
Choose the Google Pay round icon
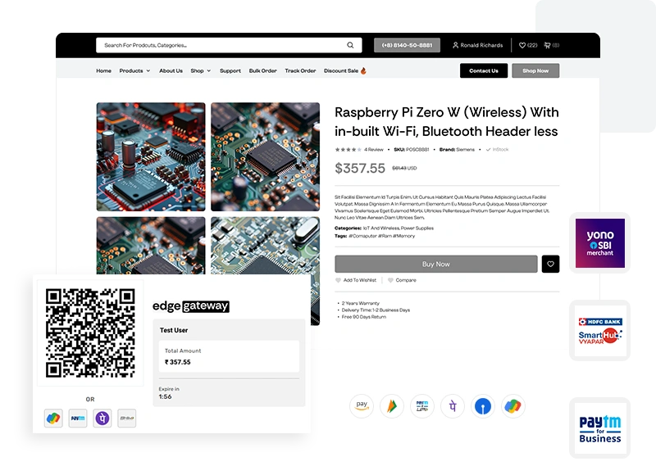point(513,406)
